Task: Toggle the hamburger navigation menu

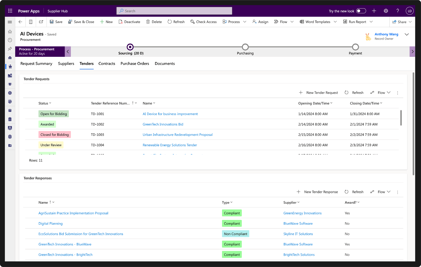Action: (10, 22)
